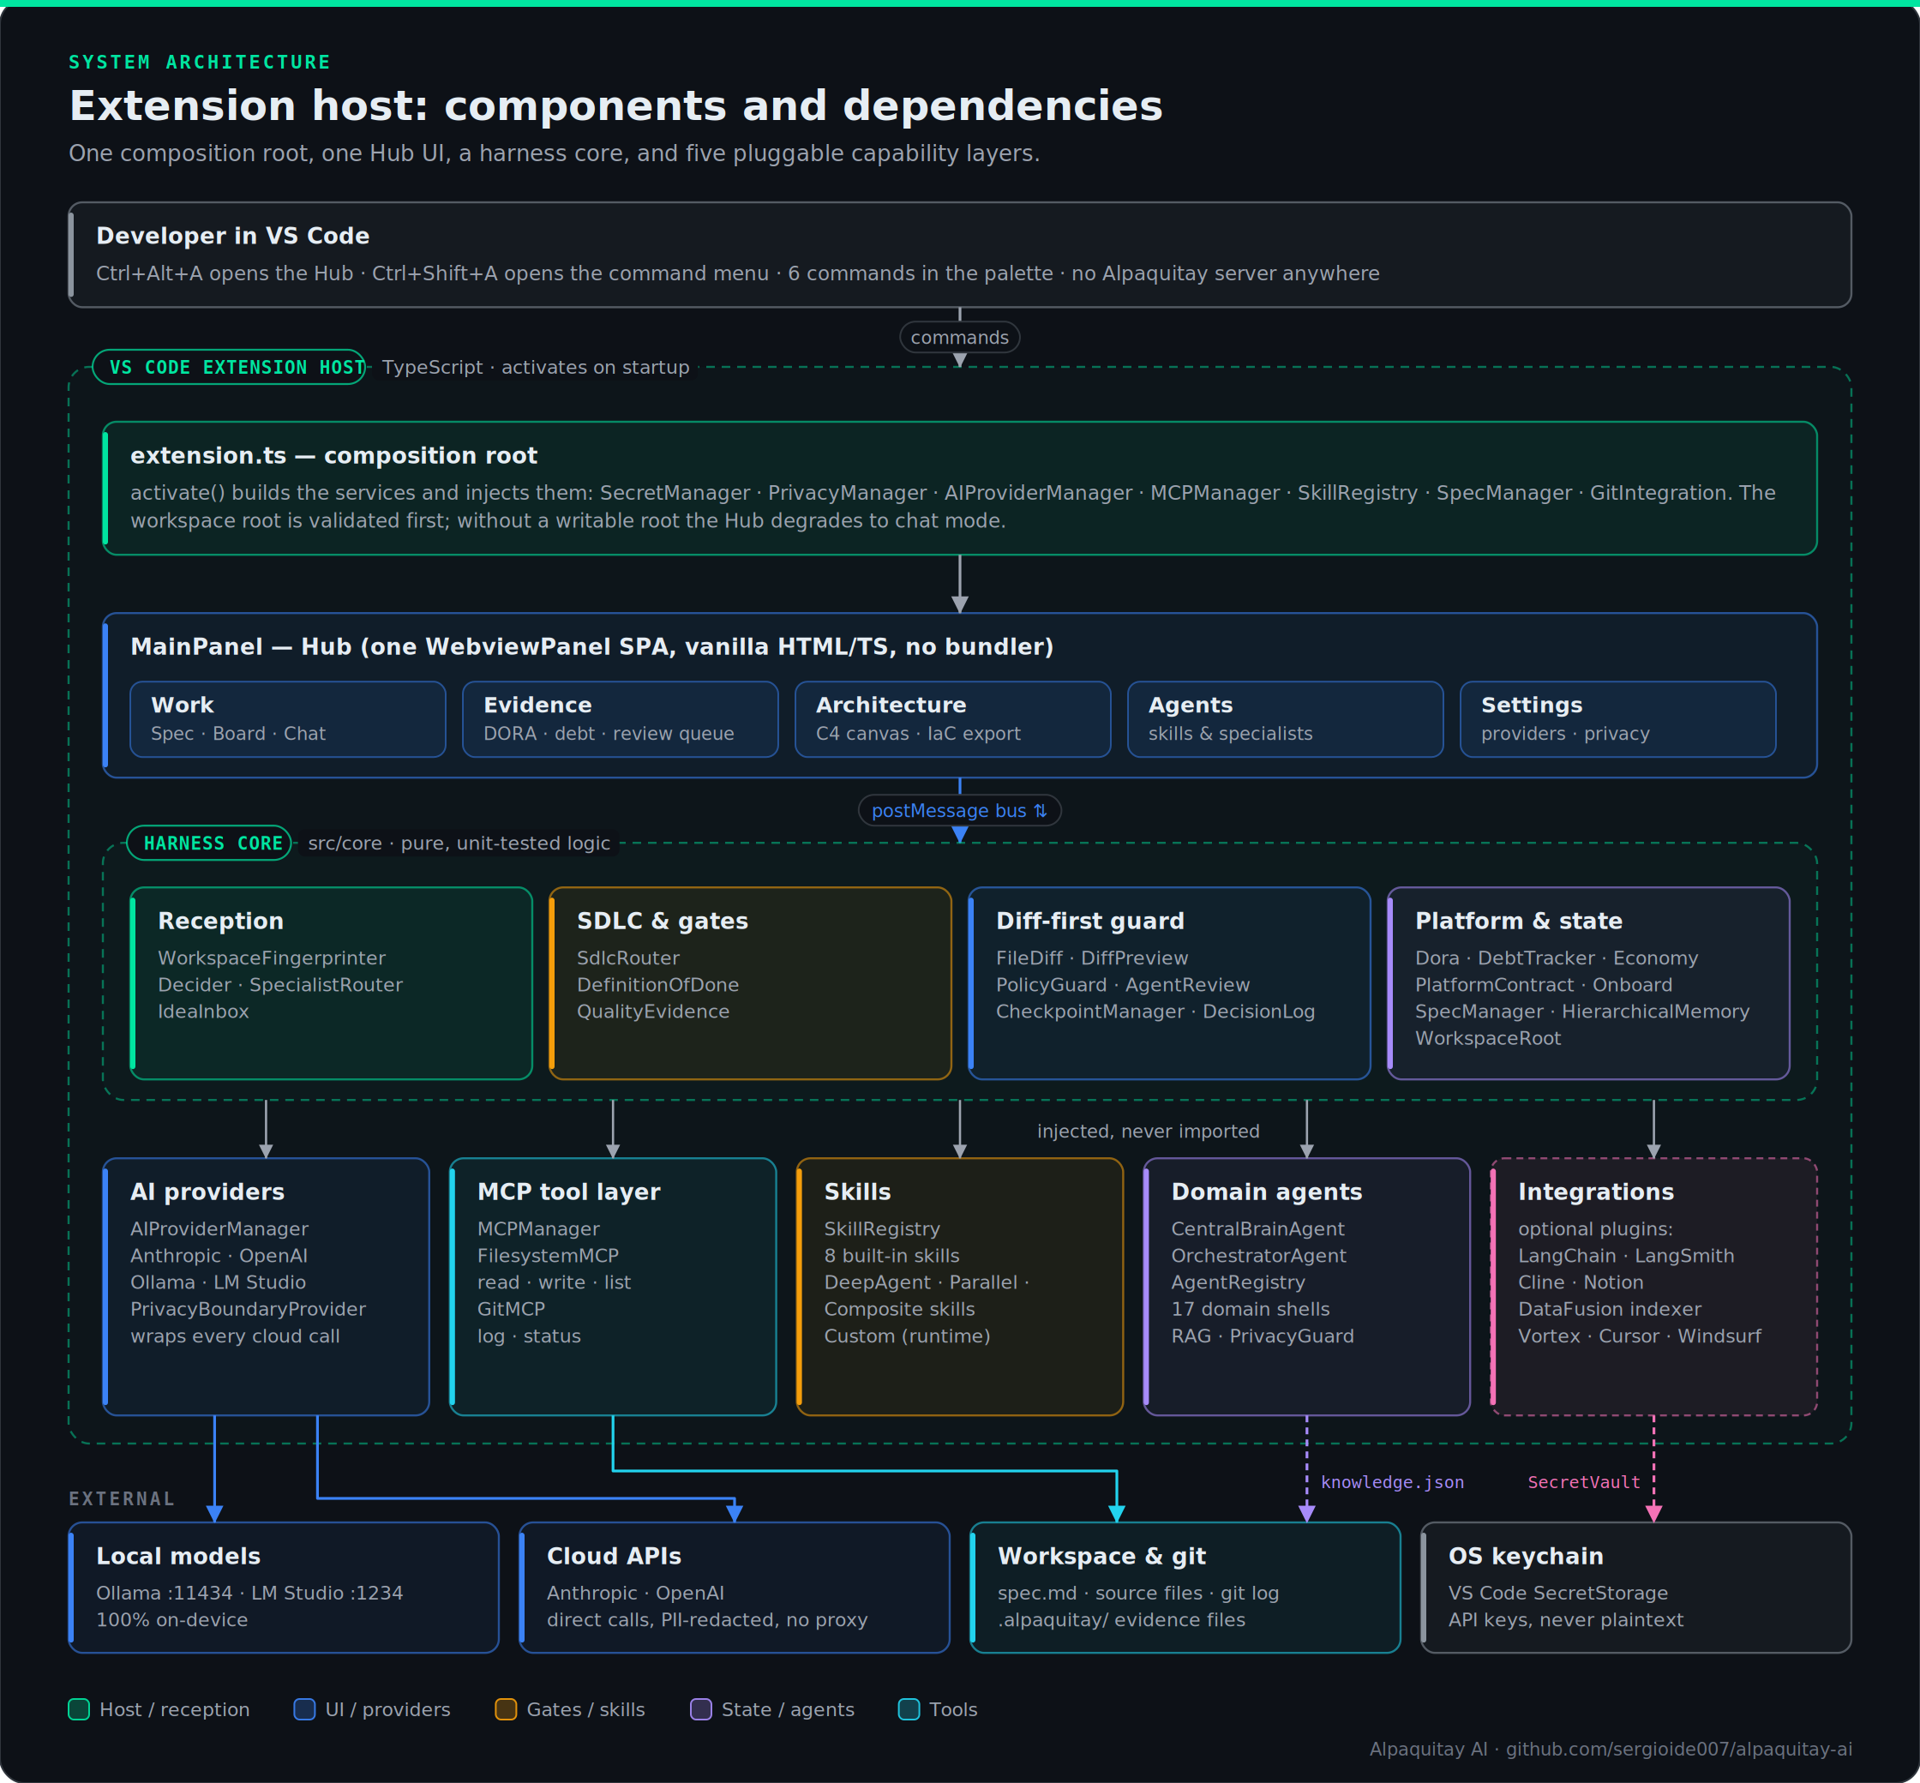Viewport: 1920px width, 1783px height.
Task: Click the green Host / reception legend swatch
Action: click(x=79, y=1708)
